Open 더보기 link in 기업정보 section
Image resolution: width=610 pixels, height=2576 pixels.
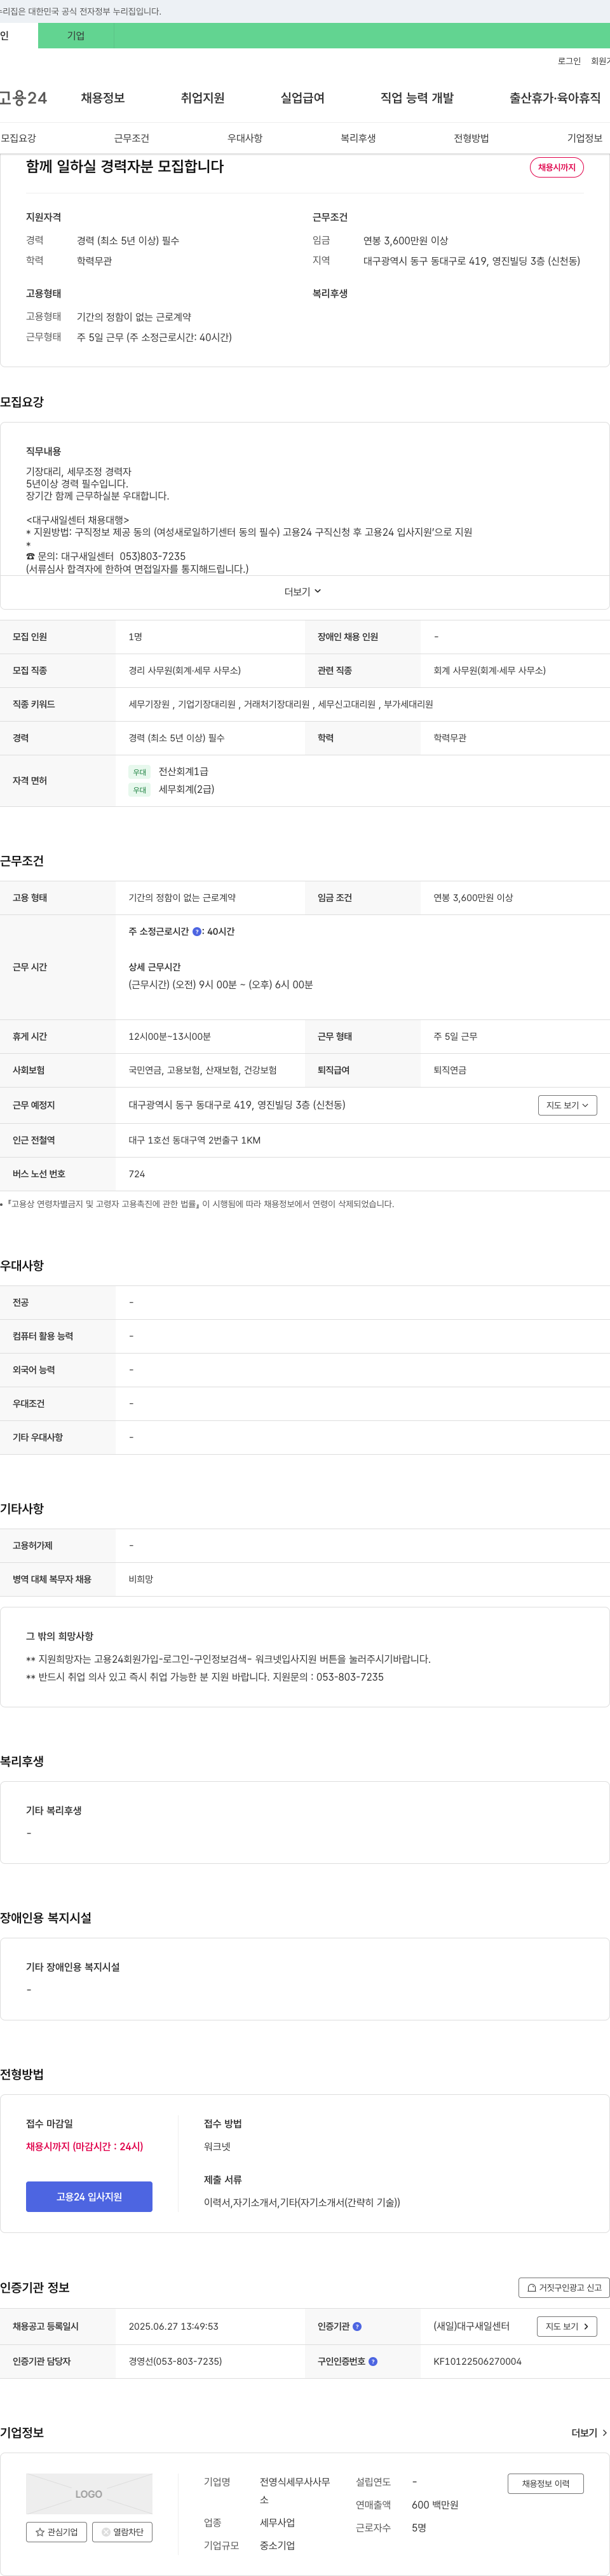click(x=589, y=2432)
